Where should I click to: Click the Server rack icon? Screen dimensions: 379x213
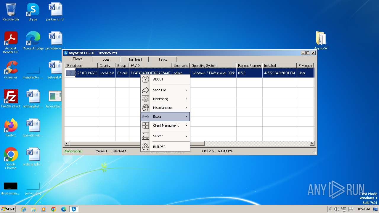[145, 136]
